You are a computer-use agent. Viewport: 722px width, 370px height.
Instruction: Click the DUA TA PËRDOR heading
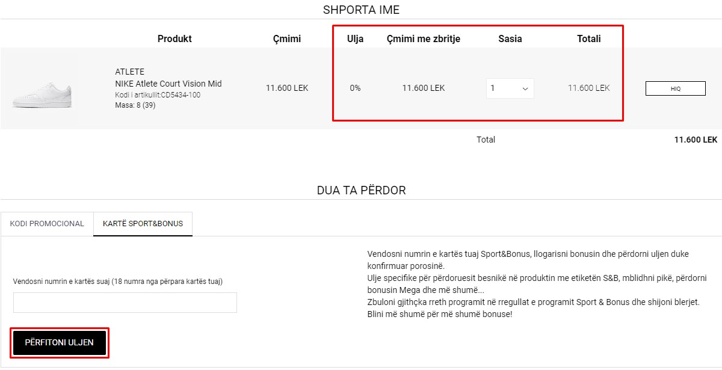361,190
